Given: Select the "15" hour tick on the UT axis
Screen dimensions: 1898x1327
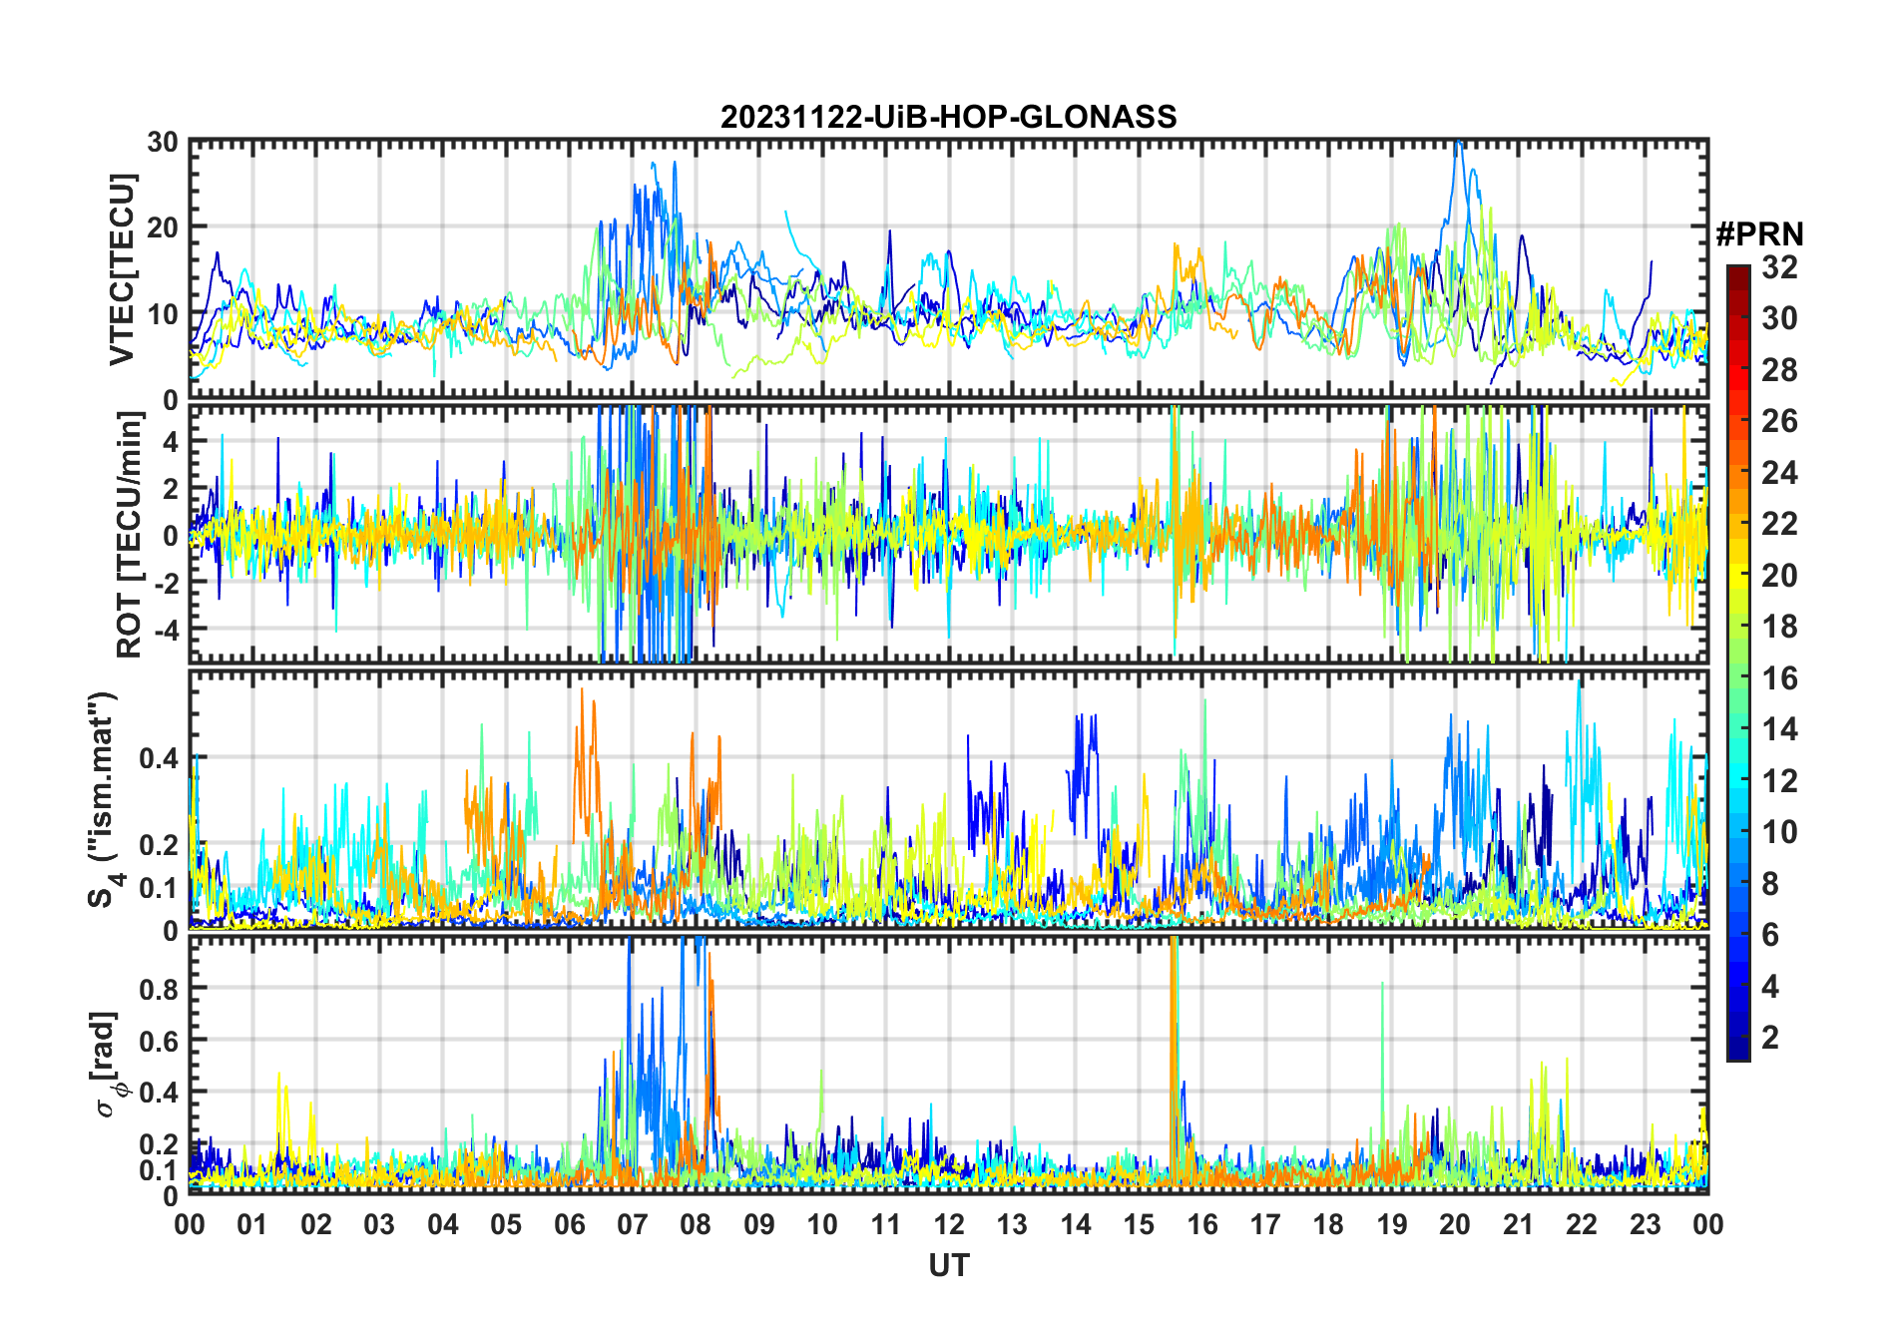Looking at the screenshot, I should coord(1139,1224).
